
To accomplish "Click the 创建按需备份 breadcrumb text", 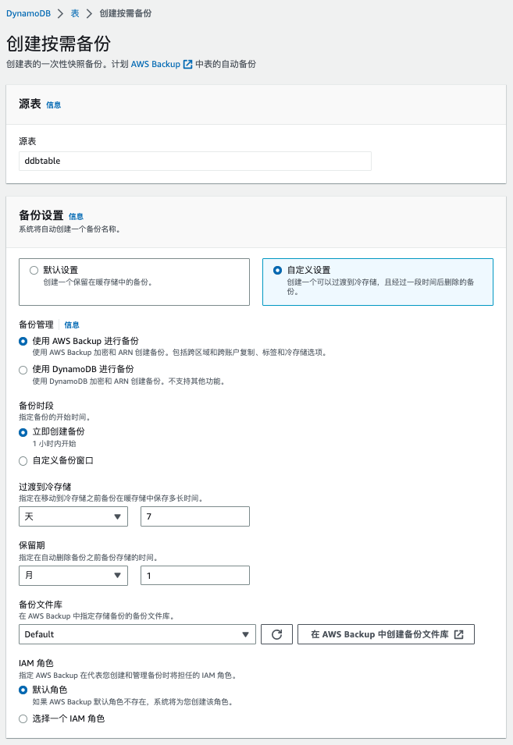I will (126, 13).
